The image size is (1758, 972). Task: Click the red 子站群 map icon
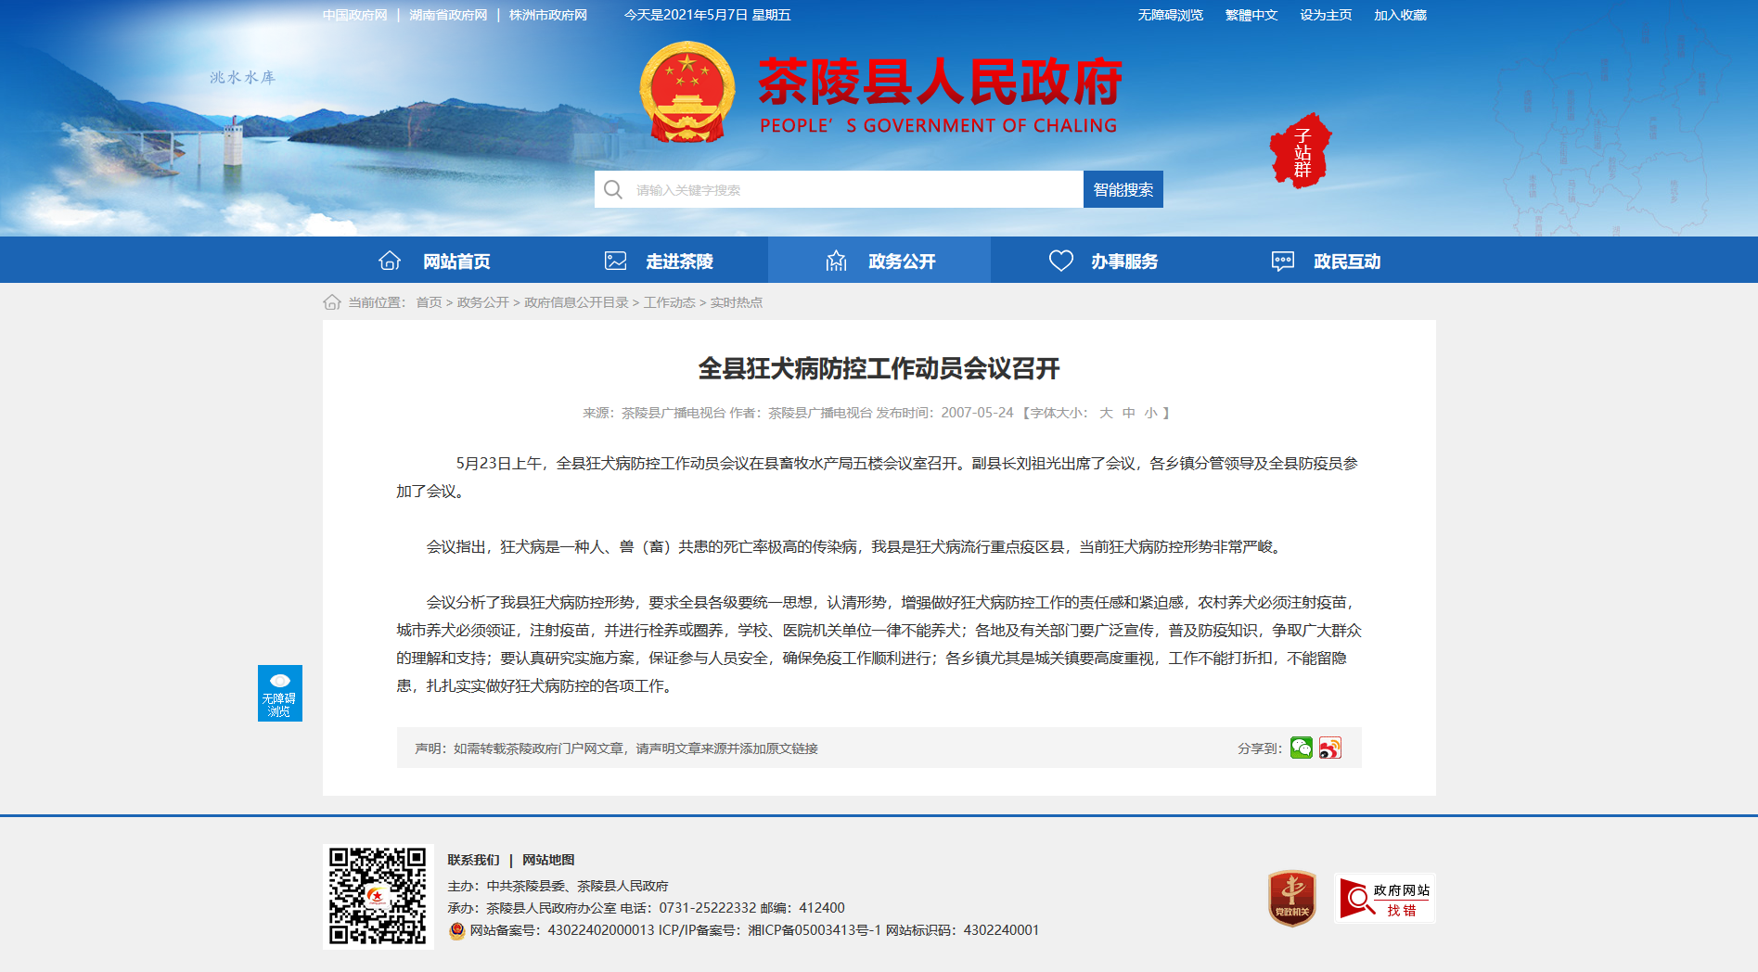tap(1301, 151)
